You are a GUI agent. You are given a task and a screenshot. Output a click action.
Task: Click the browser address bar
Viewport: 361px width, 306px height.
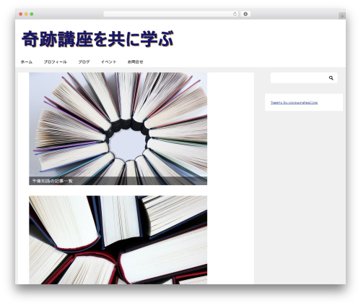tap(171, 14)
